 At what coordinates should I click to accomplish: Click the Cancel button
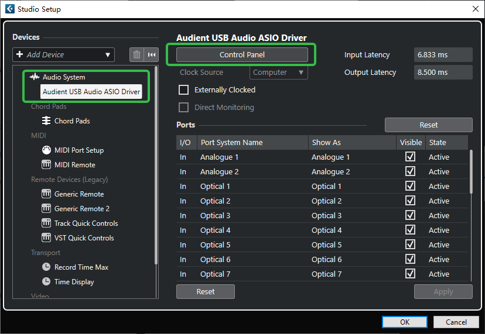[x=456, y=322]
